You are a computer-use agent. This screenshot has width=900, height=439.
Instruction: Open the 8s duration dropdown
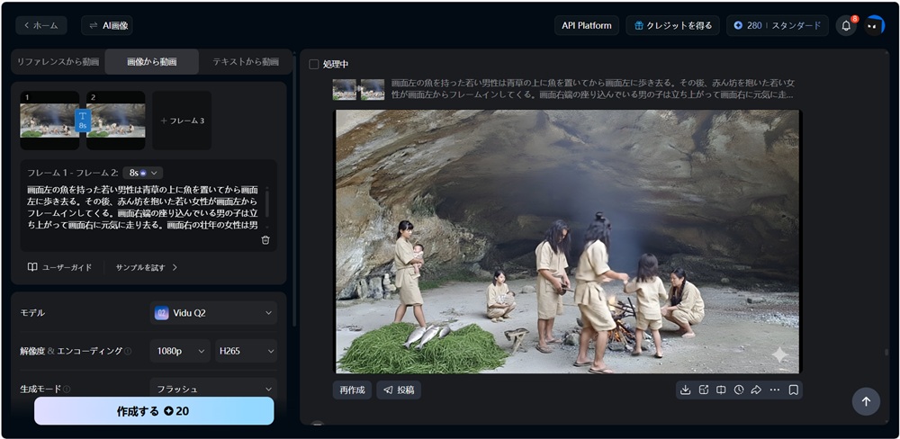coord(144,173)
